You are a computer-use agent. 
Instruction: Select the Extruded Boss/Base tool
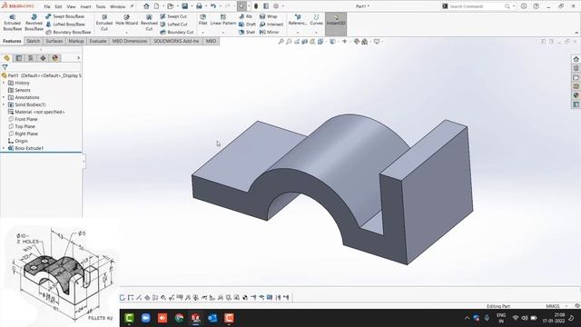13,23
